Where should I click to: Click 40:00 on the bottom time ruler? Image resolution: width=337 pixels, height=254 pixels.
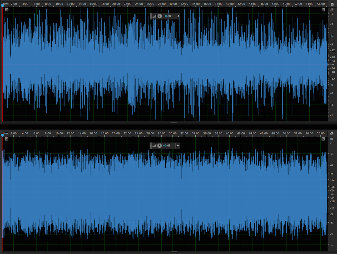pyautogui.click(x=230, y=133)
